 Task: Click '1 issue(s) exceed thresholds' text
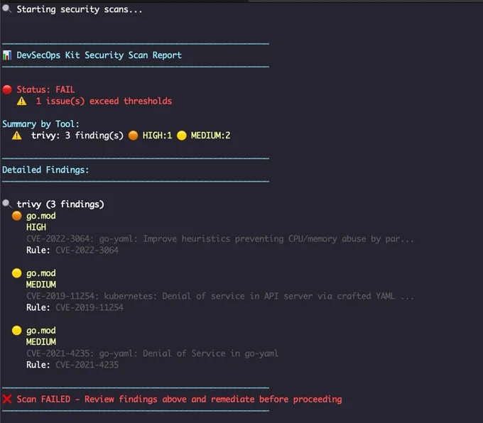click(x=104, y=101)
